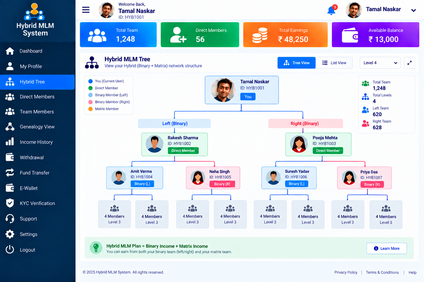Click the Available Balance wallet icon
The height and width of the screenshot is (282, 424).
click(350, 35)
